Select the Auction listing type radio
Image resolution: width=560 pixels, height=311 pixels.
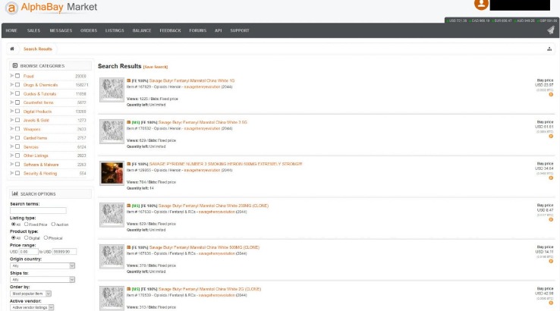pyautogui.click(x=53, y=225)
